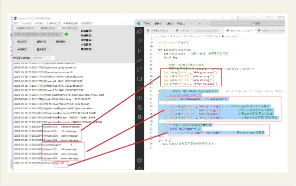Click log line 'I/main LuatOS@Air8101 base 25.03'
Screen dimensions: 296x186
59,95
